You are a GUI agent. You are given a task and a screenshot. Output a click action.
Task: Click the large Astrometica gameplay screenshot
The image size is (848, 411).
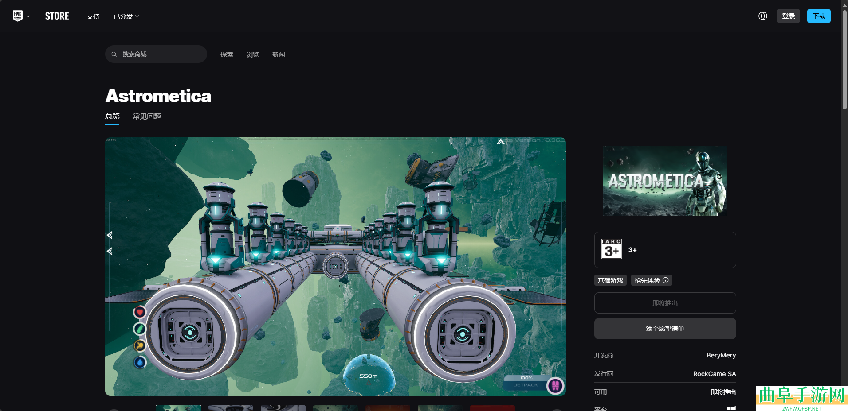(335, 267)
